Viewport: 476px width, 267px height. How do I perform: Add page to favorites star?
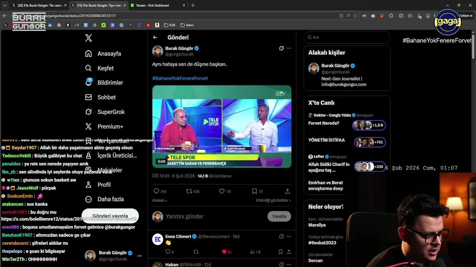(x=355, y=16)
